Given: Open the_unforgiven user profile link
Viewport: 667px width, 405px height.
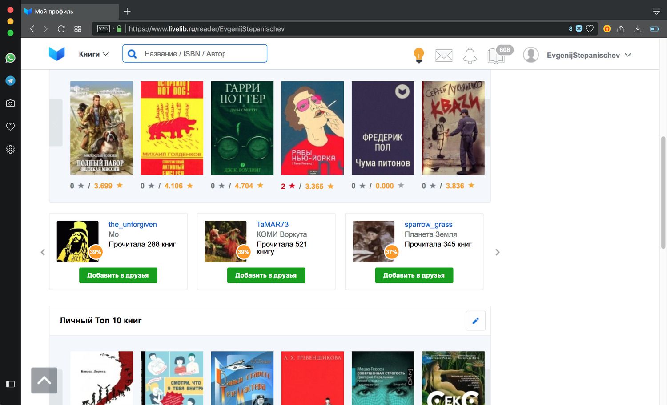Looking at the screenshot, I should [133, 225].
